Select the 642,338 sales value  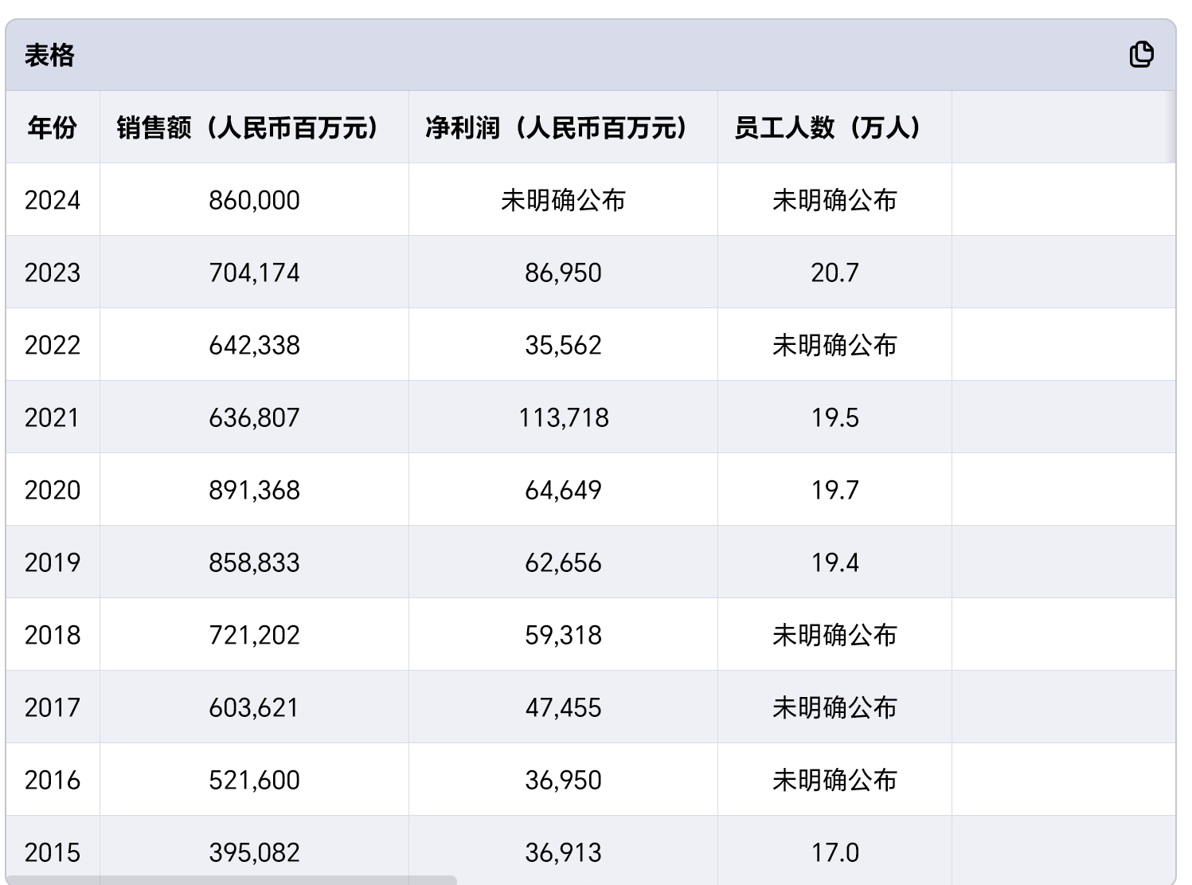[x=254, y=345]
